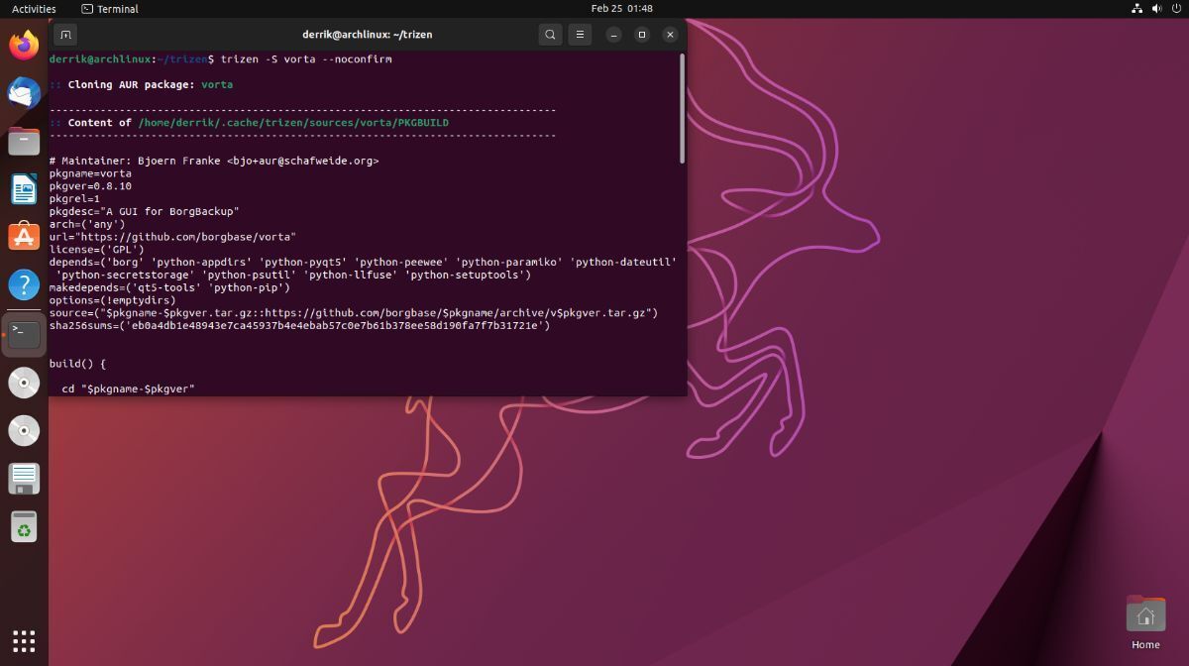
Task: Add a new terminal tab
Action: pyautogui.click(x=65, y=35)
